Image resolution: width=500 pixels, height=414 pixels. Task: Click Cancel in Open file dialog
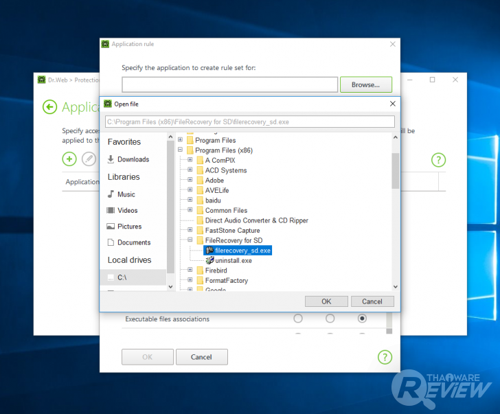point(372,301)
